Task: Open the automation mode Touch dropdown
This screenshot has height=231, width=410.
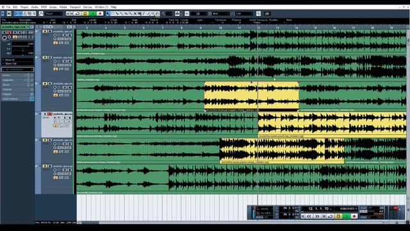Action: [x=54, y=13]
